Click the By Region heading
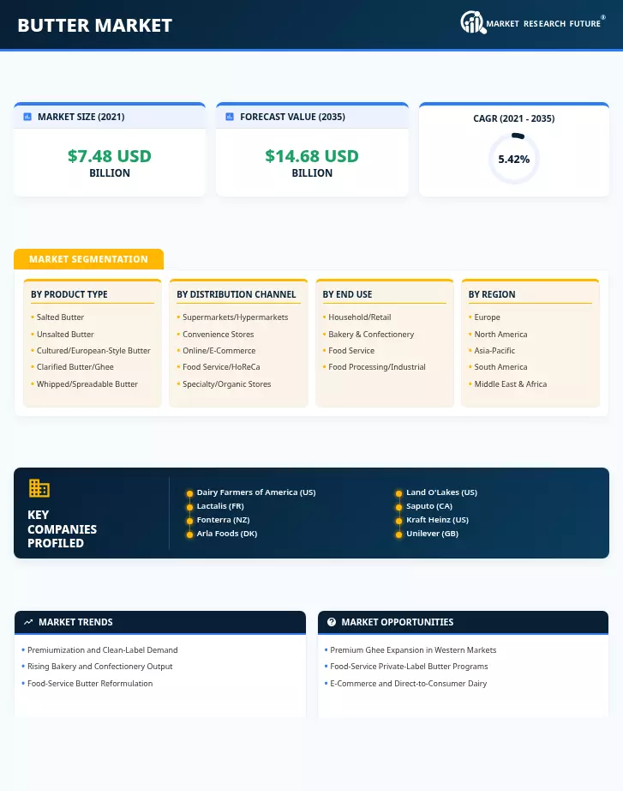This screenshot has height=791, width=623. [492, 294]
